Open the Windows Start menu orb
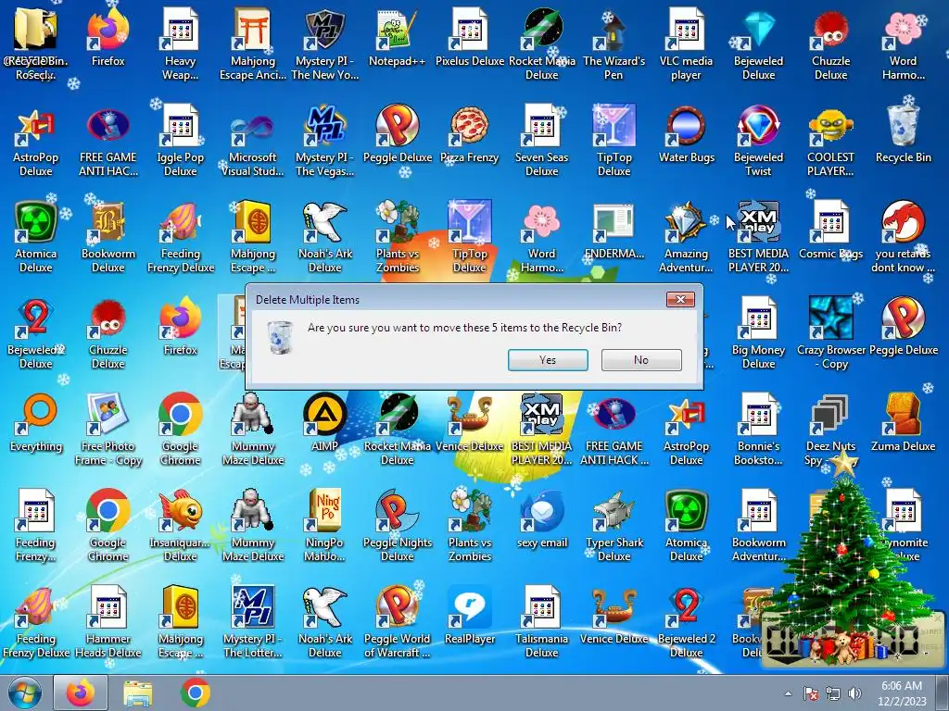The height and width of the screenshot is (711, 949). [x=24, y=692]
